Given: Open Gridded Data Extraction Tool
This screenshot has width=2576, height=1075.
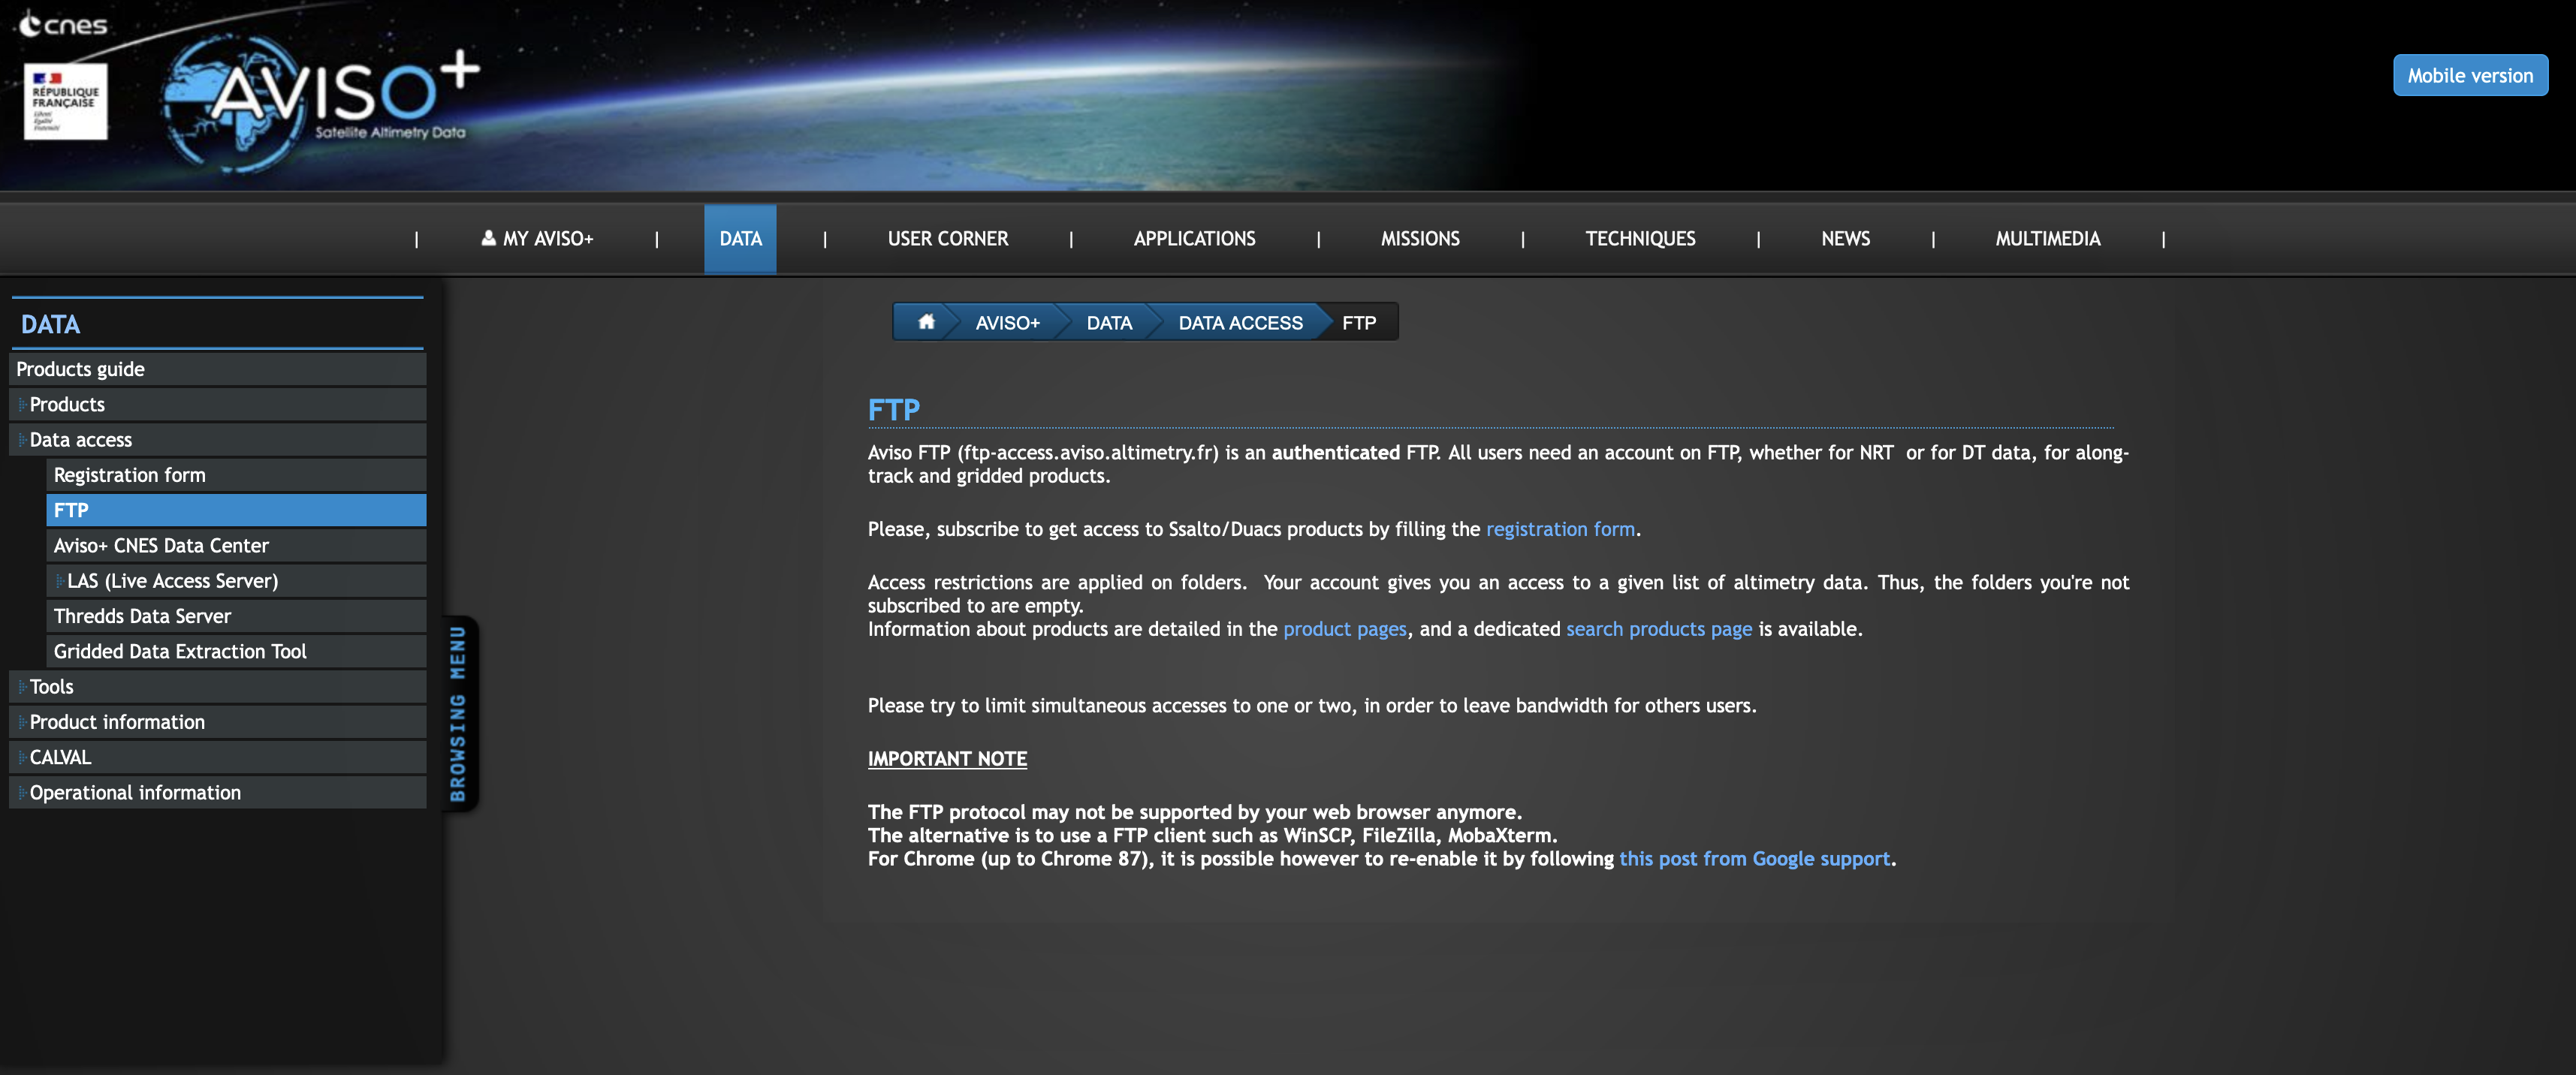Looking at the screenshot, I should tap(180, 652).
